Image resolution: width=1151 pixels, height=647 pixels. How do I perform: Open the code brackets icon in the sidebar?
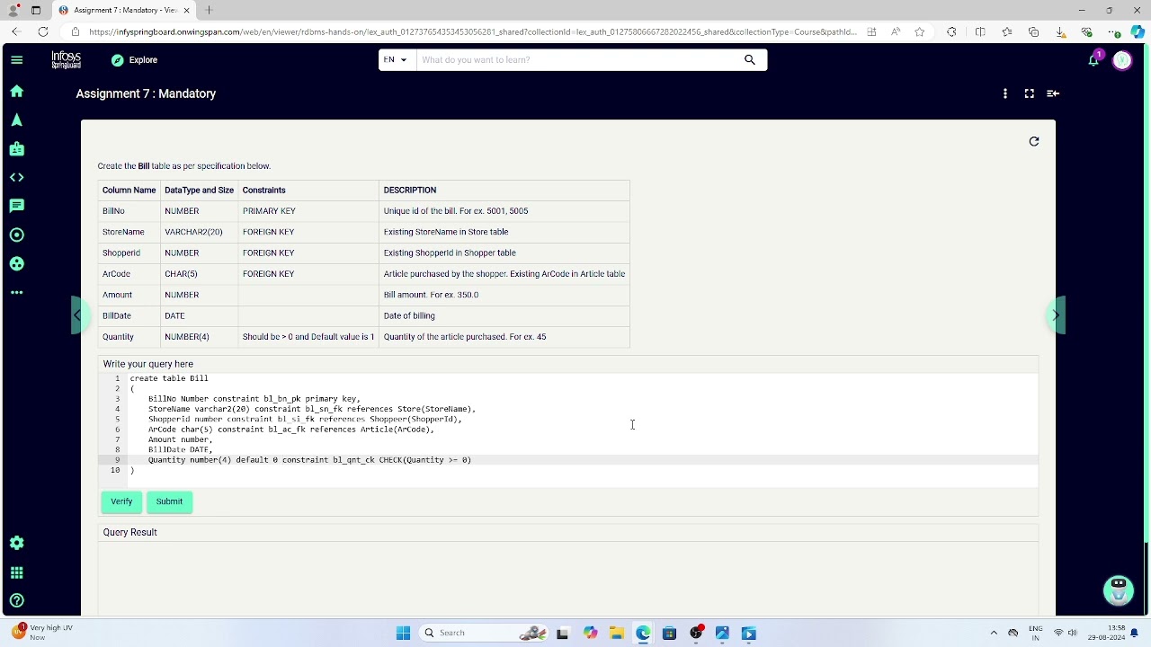pyautogui.click(x=16, y=178)
